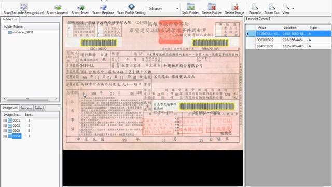The width and height of the screenshot is (332, 187).
Task: Open Scan Profile Setting gear icon
Action: (131, 7)
